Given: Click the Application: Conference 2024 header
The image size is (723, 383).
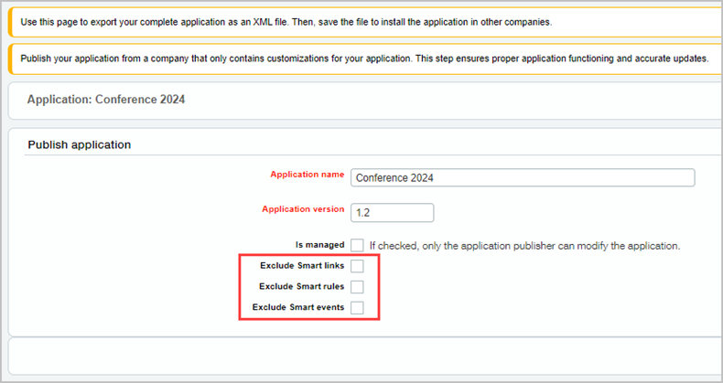Looking at the screenshot, I should click(106, 99).
